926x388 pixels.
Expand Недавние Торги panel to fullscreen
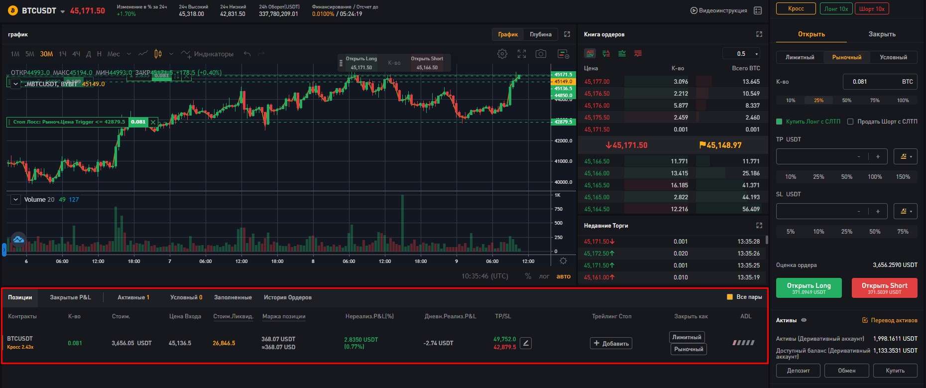(x=759, y=226)
